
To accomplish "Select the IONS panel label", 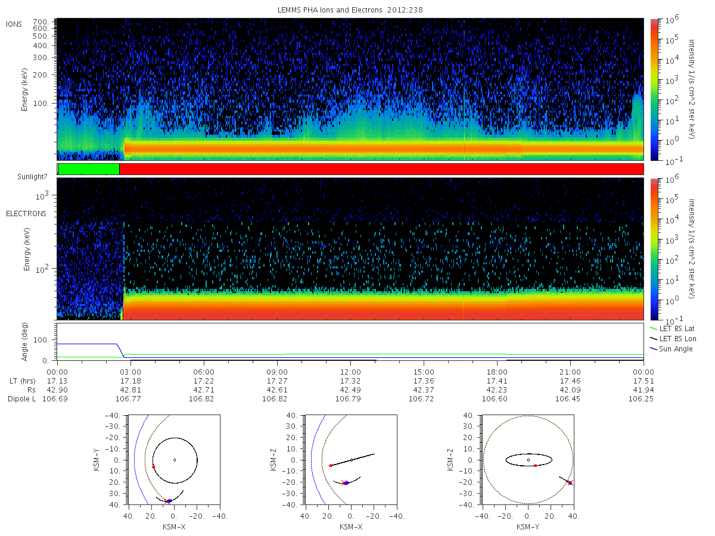I will [x=14, y=24].
